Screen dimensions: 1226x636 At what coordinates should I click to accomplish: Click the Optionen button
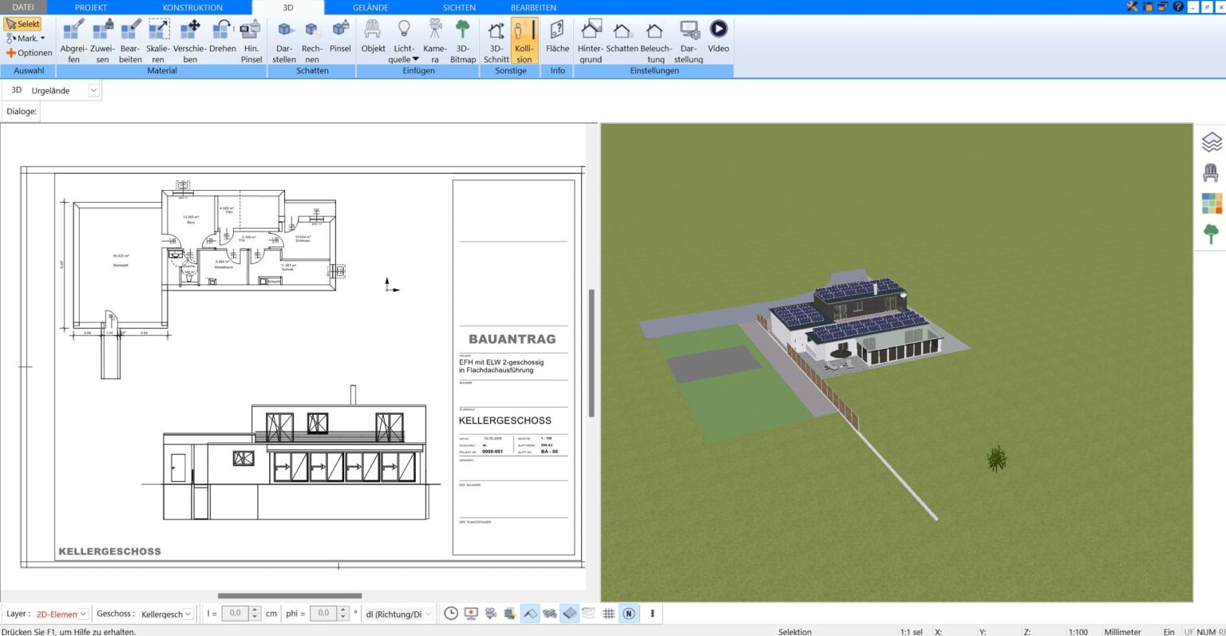click(x=29, y=53)
